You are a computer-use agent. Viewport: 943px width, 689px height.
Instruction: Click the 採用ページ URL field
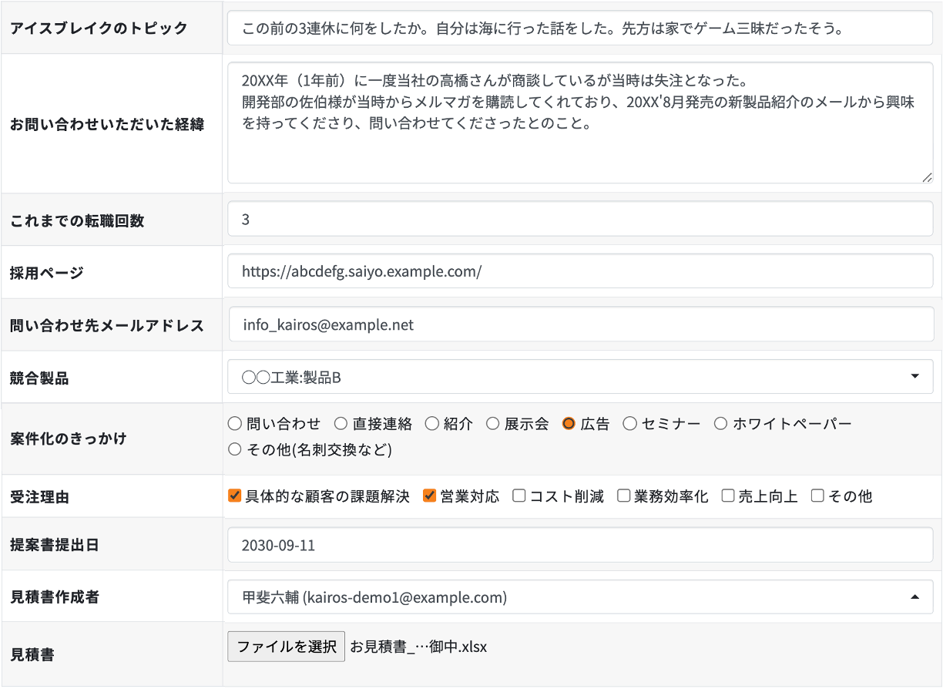click(x=580, y=271)
